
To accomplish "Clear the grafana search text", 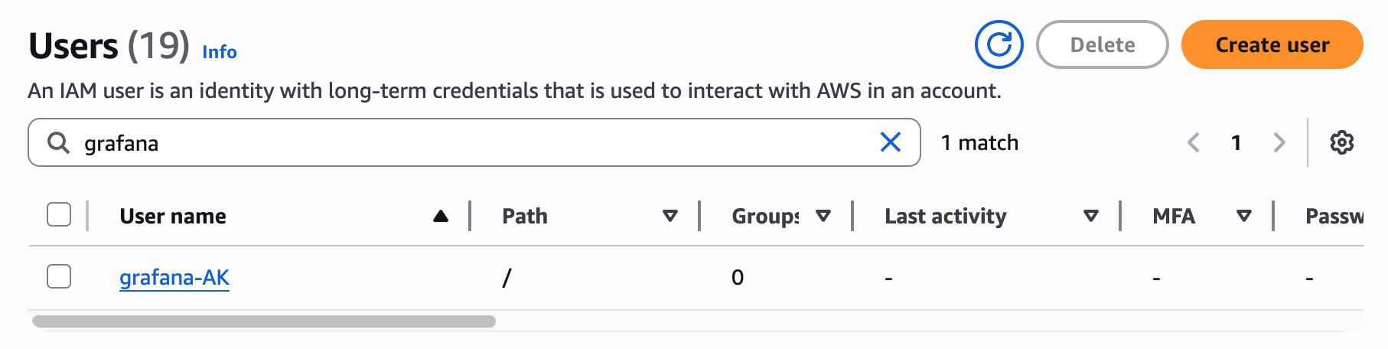I will [x=890, y=142].
